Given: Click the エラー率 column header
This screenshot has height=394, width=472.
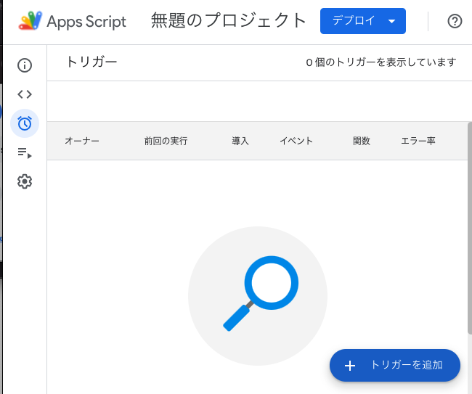Looking at the screenshot, I should [418, 141].
